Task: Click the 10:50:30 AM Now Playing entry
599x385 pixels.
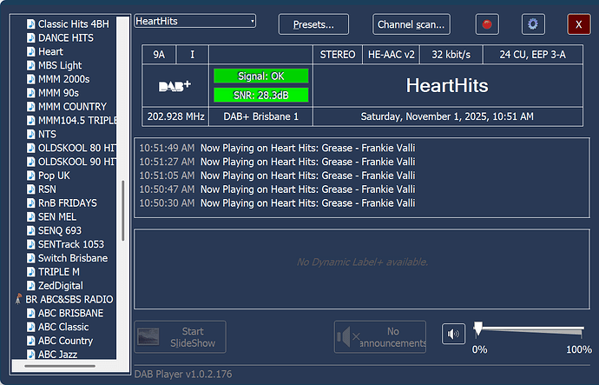Action: (x=277, y=203)
